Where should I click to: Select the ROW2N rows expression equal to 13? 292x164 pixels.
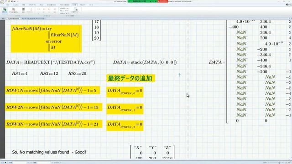(54, 107)
